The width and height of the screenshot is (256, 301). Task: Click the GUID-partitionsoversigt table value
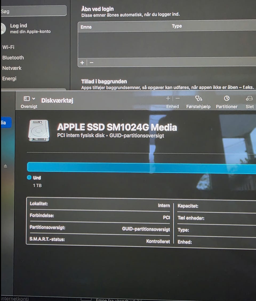tap(146, 229)
